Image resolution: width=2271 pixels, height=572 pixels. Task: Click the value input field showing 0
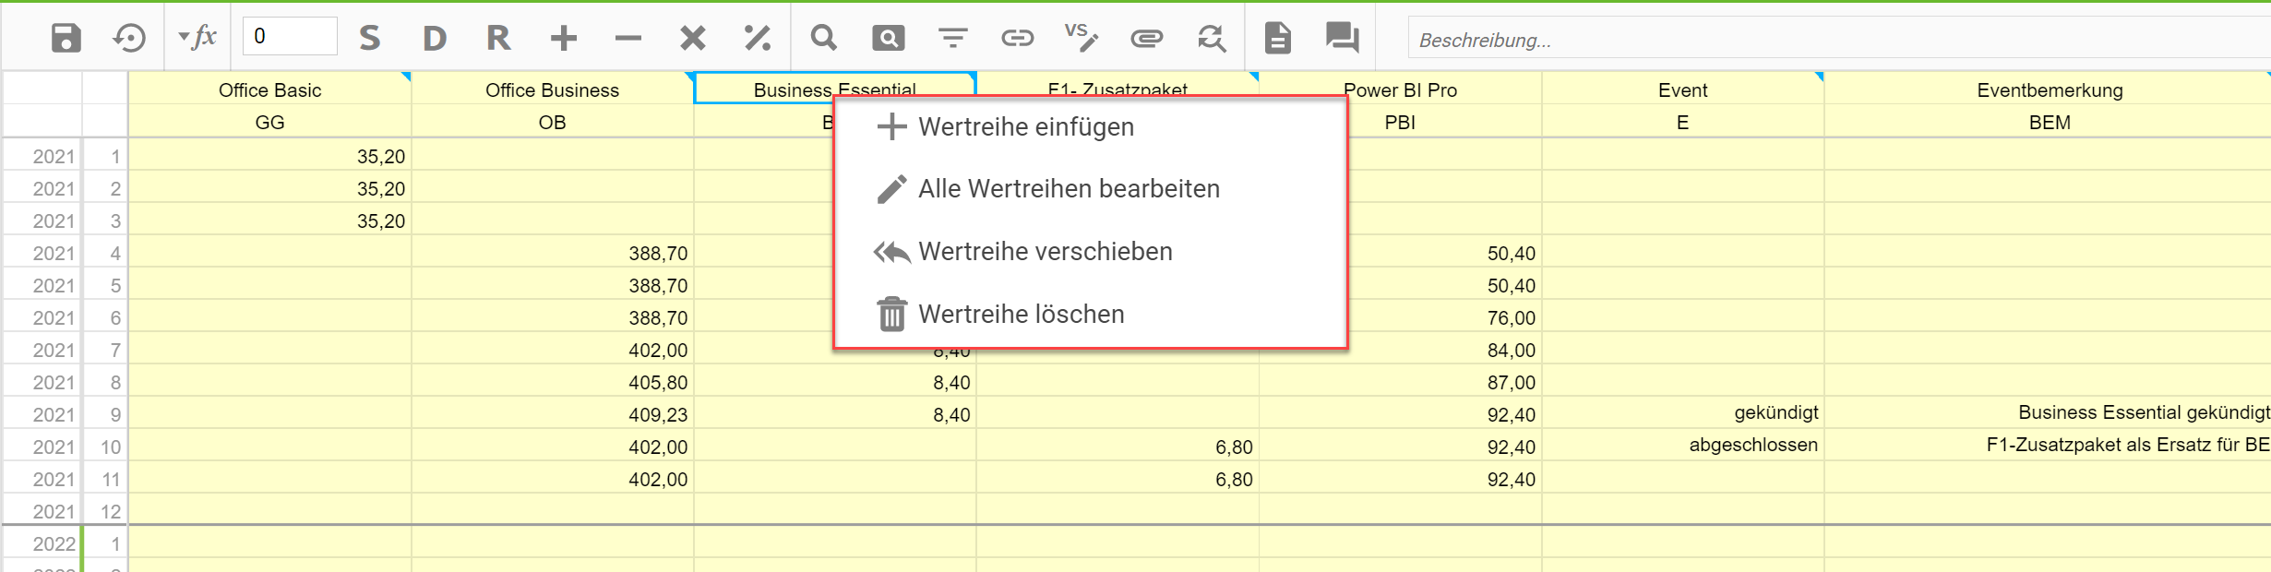coord(289,37)
